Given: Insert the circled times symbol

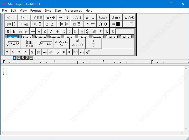Looking at the screenshot, I should [x=51, y=52].
